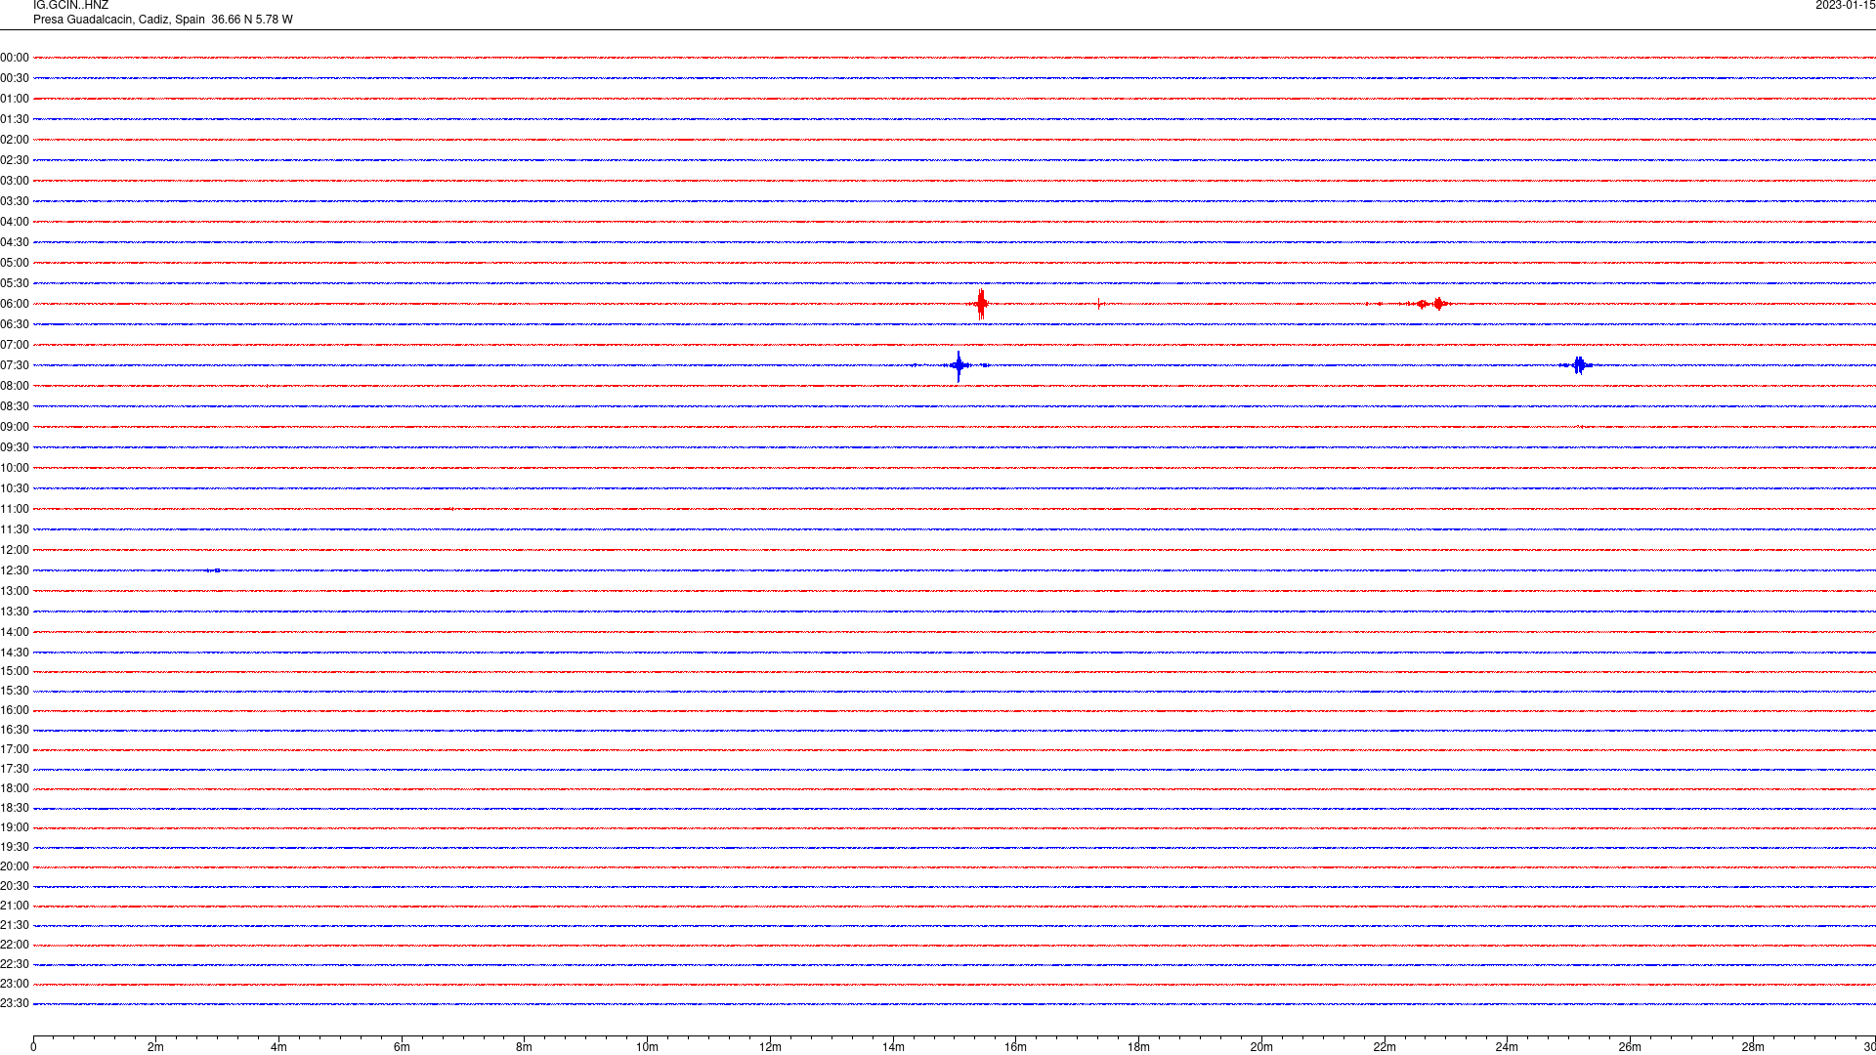Select the 10:30 time label
Screen dimensions: 1876x1055
coord(15,488)
